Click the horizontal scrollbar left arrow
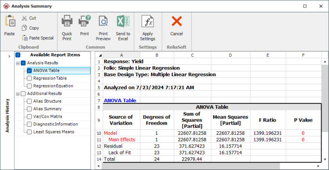Viewport: 329px width, 170px height. [x=99, y=166]
